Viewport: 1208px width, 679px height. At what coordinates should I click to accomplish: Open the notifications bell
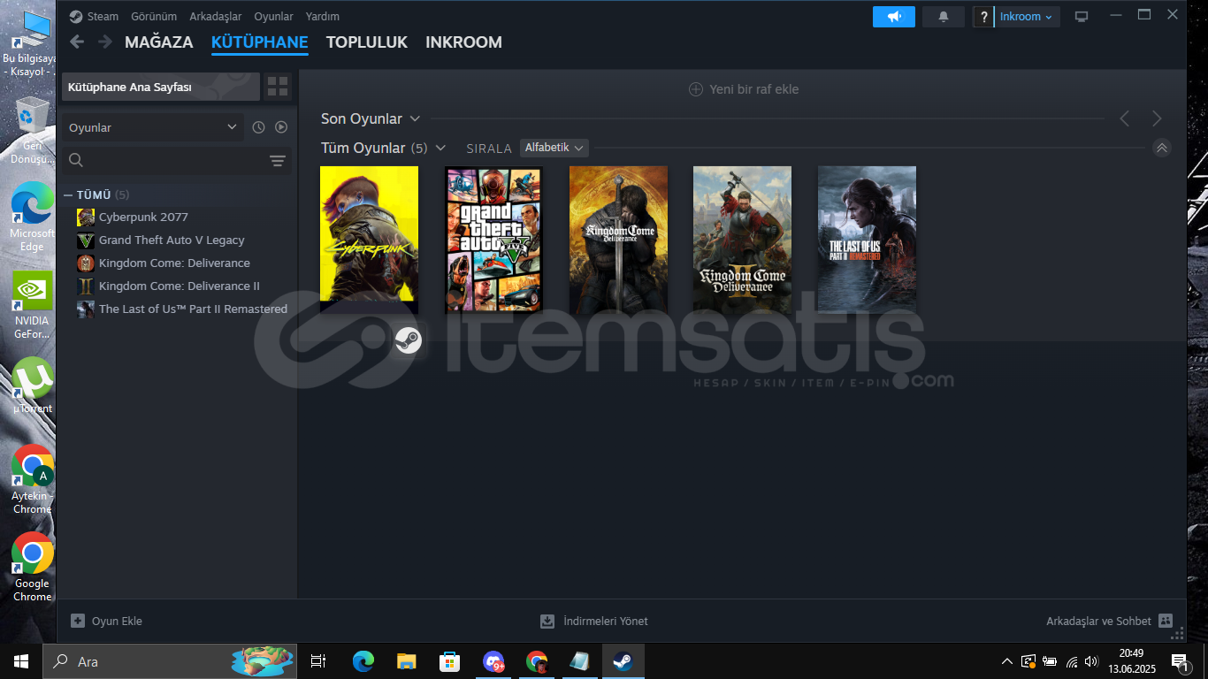(x=944, y=17)
